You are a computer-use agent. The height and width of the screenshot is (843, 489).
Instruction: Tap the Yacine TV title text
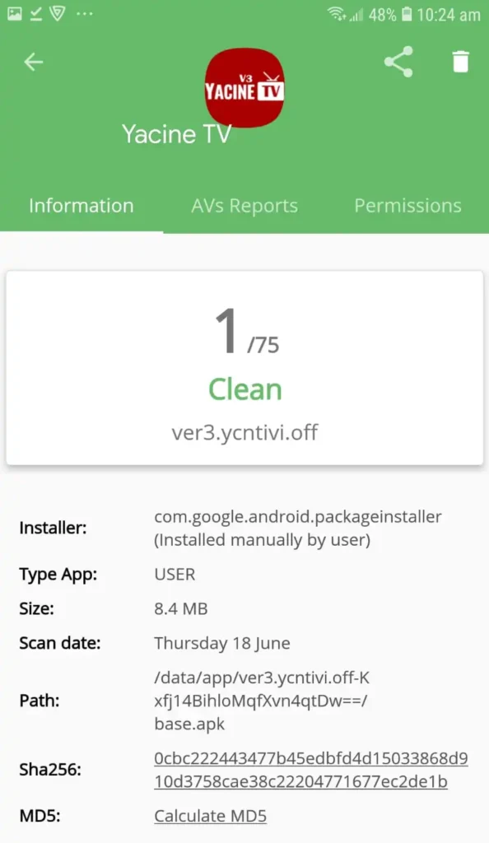(176, 134)
